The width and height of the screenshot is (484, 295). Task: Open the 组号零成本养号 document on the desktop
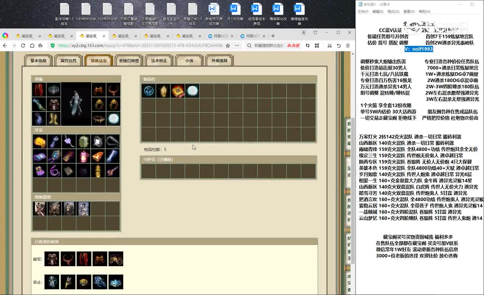(256, 14)
